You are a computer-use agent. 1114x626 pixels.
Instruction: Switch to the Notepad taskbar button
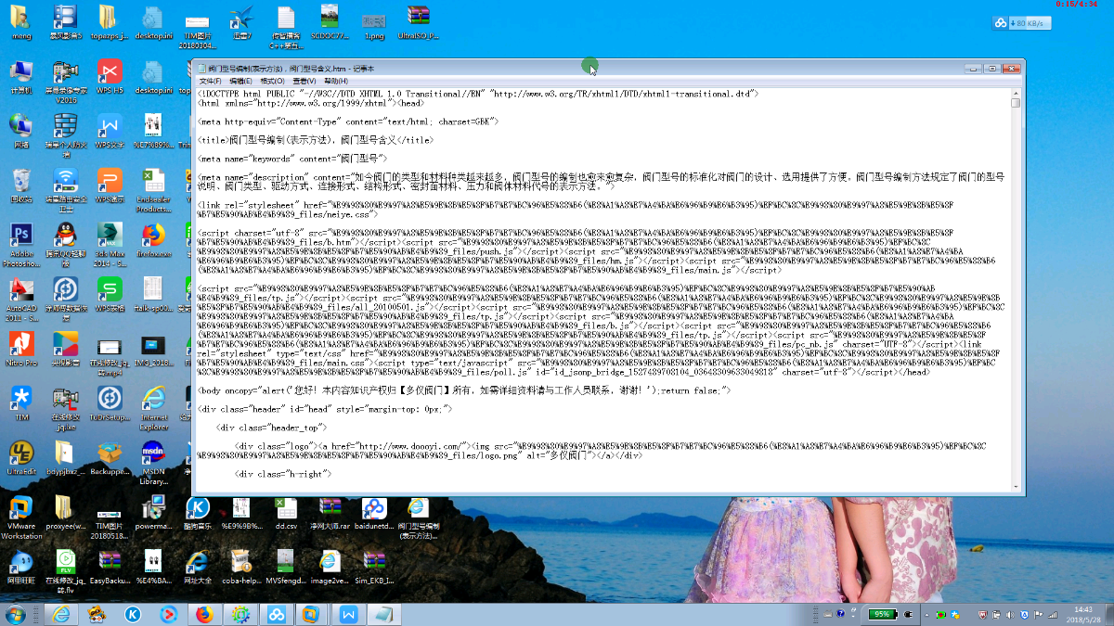pyautogui.click(x=383, y=614)
